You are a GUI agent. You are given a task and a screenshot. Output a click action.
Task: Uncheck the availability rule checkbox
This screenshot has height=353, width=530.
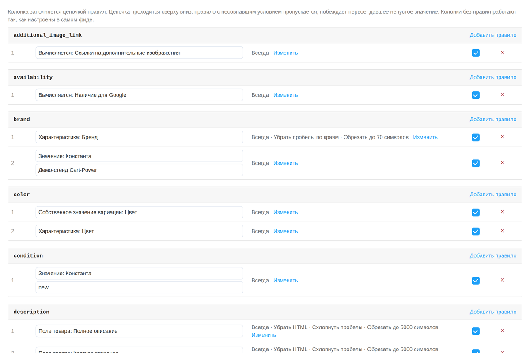point(476,95)
